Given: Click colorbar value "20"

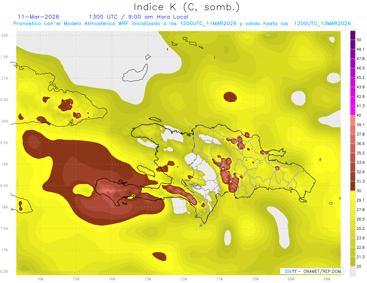Looking at the screenshot, I should point(359,267).
